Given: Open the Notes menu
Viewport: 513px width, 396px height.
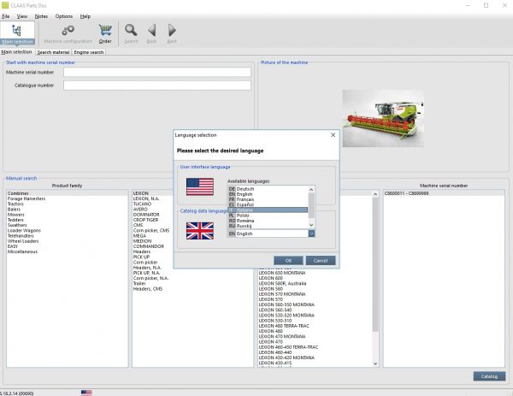Looking at the screenshot, I should pos(41,16).
